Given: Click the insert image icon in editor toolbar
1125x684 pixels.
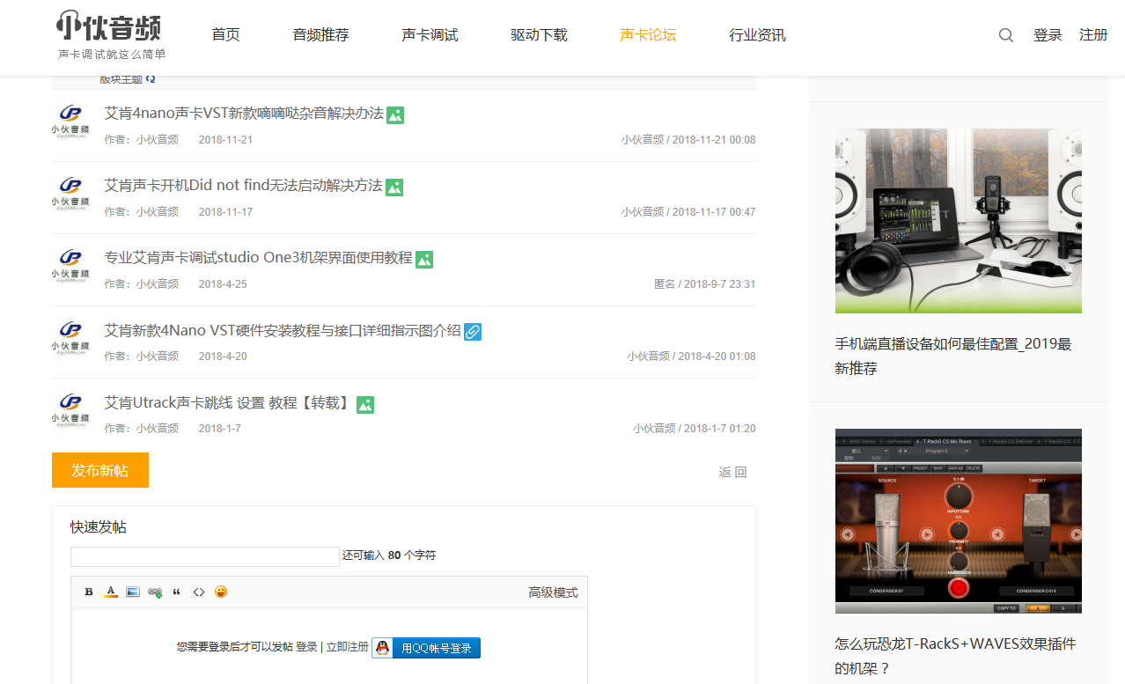Looking at the screenshot, I should point(133,592).
